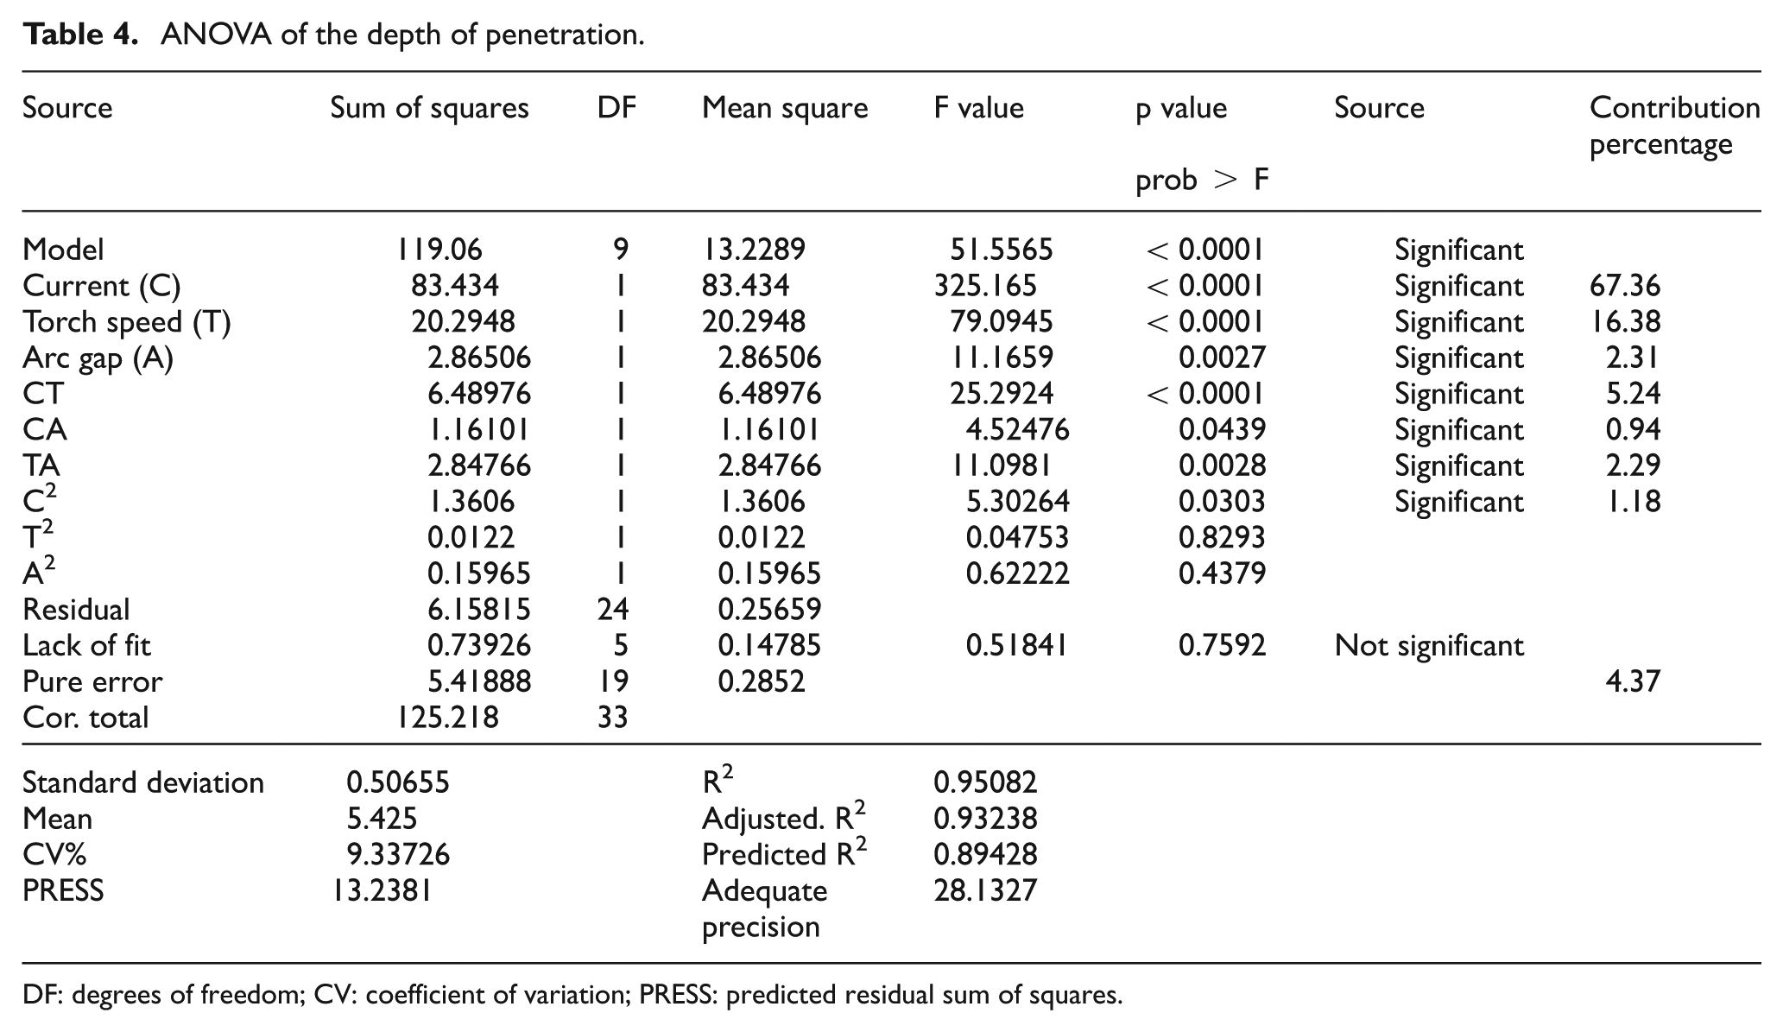This screenshot has width=1783, height=1032.
Task: Select the Sum of squares column header
Action: pyautogui.click(x=429, y=109)
